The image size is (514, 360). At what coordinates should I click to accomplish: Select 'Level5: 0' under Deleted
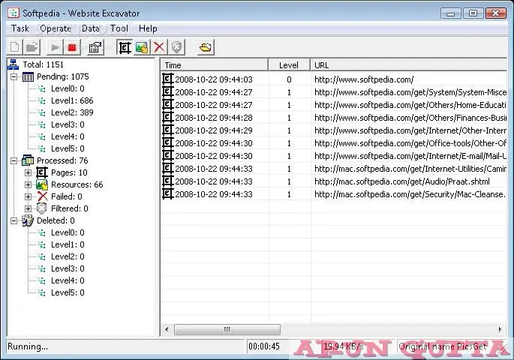coord(68,292)
